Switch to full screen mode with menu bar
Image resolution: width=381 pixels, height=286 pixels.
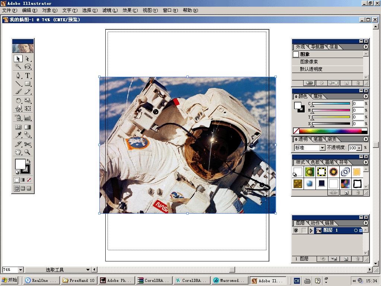23,188
